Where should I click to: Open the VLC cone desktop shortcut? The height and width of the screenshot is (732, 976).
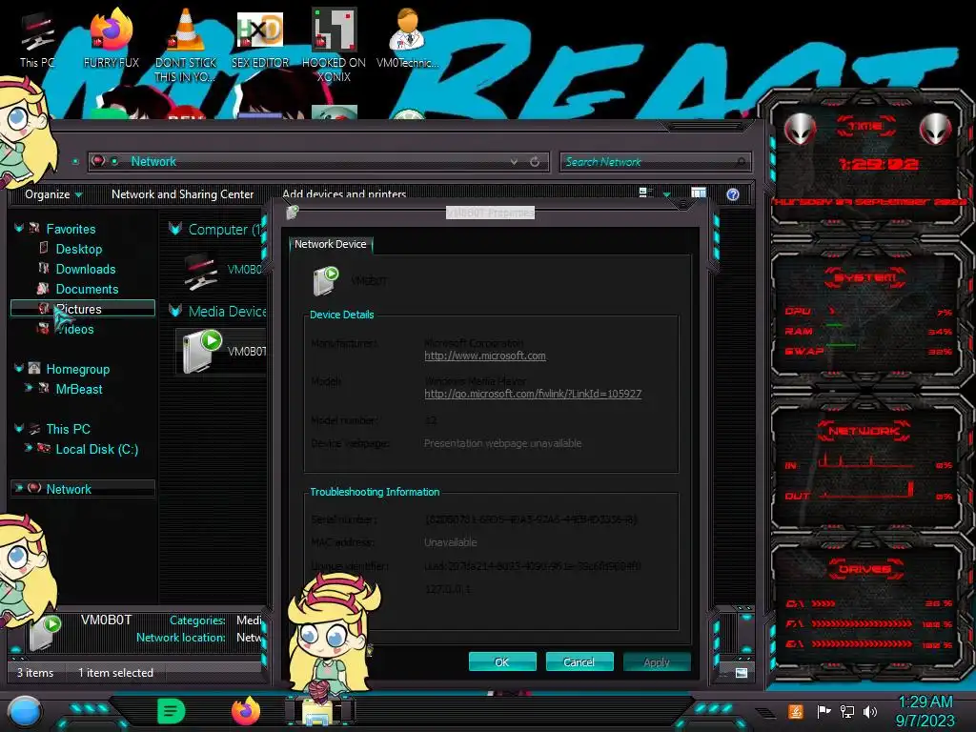coord(186,44)
